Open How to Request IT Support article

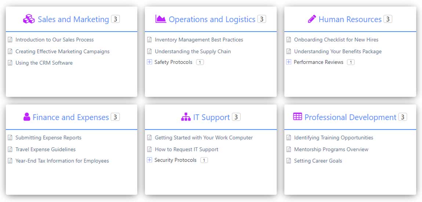coord(186,149)
